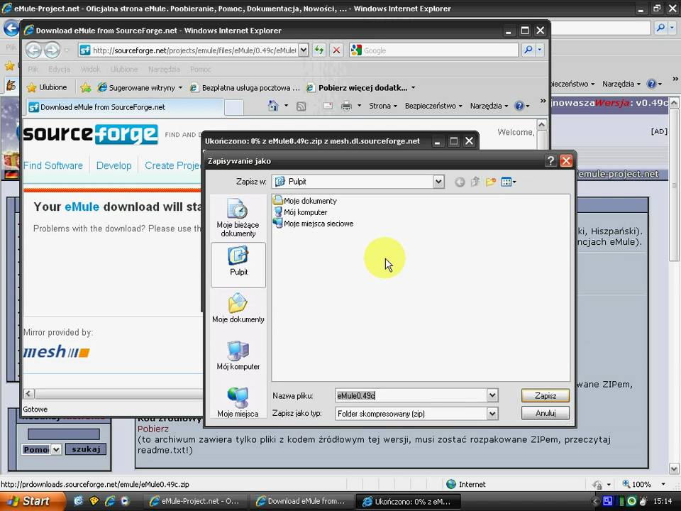Click new tab button in SourceForge window
This screenshot has height=511, width=681.
point(233,107)
